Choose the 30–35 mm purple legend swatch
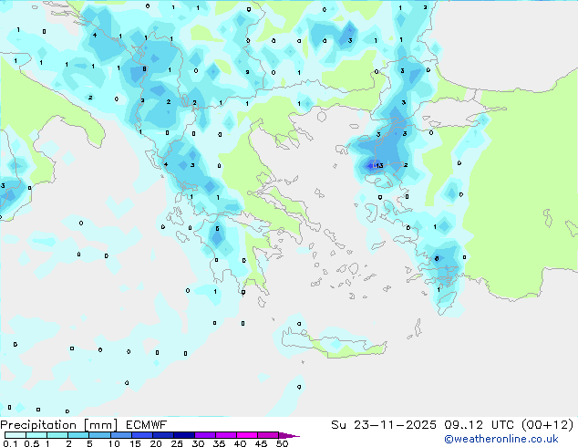578x447 pixels. [204, 435]
